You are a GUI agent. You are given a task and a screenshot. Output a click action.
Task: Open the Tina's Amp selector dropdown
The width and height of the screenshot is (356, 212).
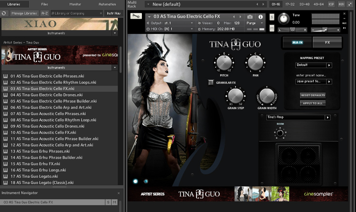(328, 118)
